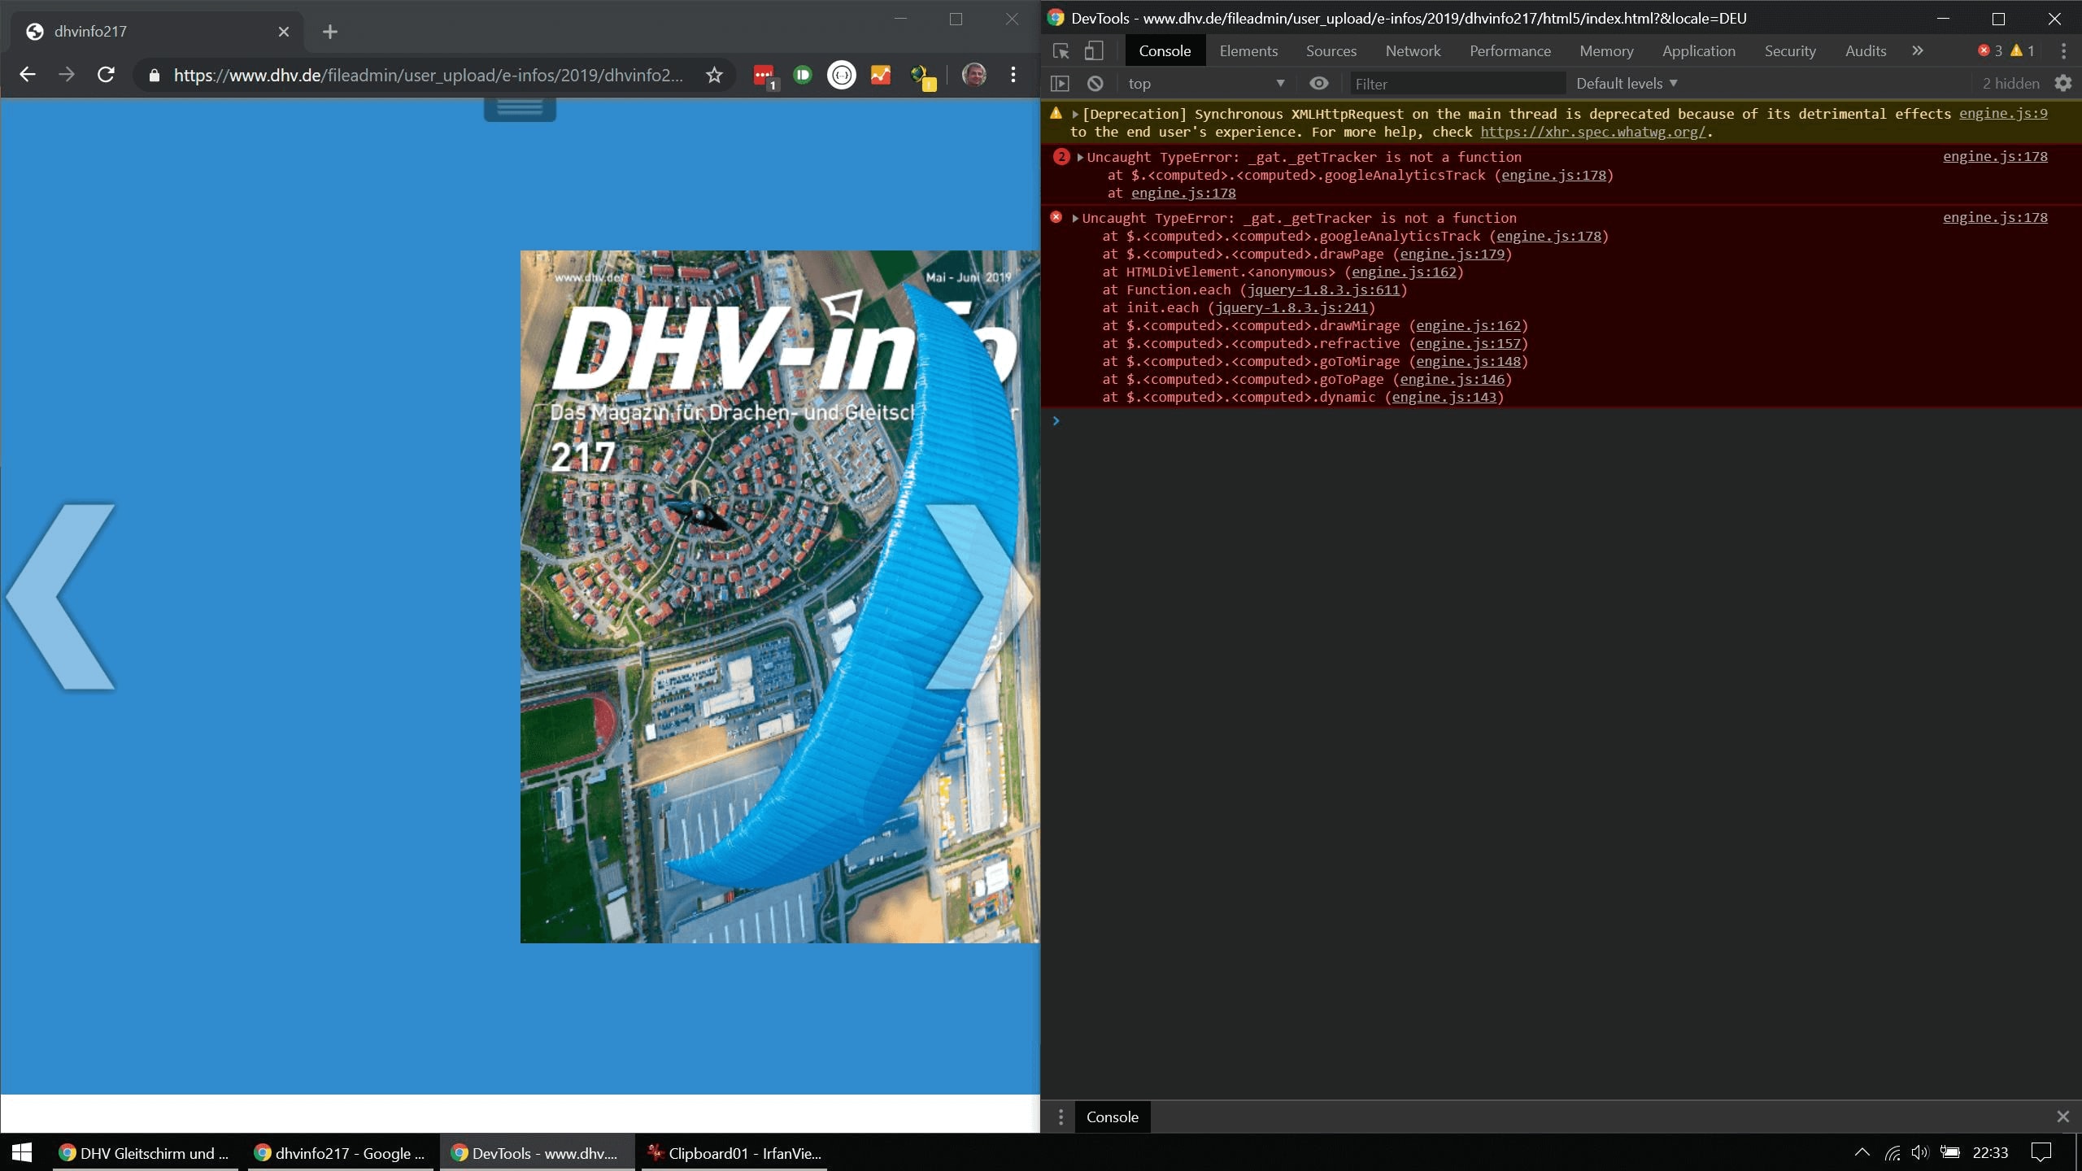Bookmark page with the star icon
Viewport: 2082px width, 1171px height.
(x=714, y=76)
